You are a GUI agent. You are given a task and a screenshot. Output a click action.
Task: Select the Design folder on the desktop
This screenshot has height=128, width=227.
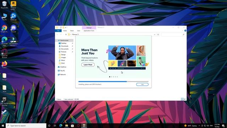pyautogui.click(x=4, y=77)
